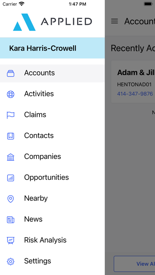This screenshot has width=155, height=275.
Task: Go to Risk Analysis
Action: [x=52, y=240]
